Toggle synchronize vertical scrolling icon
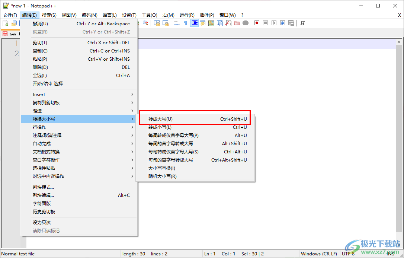Screen dimensions: 404x258 pyautogui.click(x=157, y=23)
